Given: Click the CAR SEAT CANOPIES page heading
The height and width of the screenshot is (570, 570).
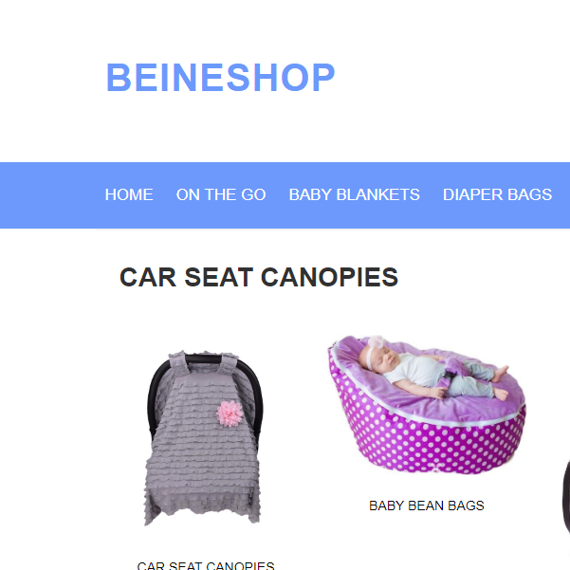Looking at the screenshot, I should [259, 277].
